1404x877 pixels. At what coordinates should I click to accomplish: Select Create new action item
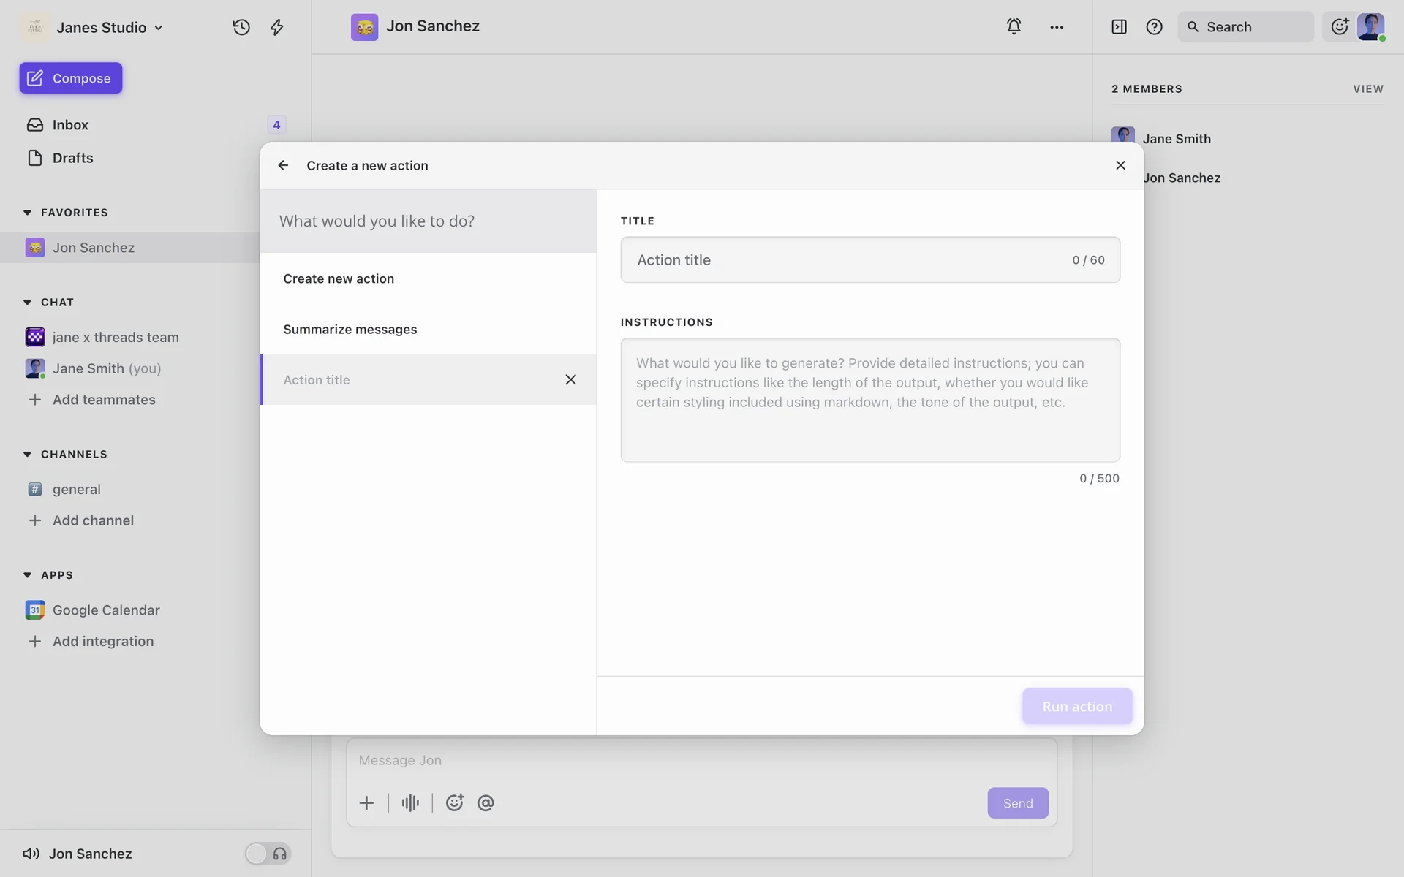[339, 278]
